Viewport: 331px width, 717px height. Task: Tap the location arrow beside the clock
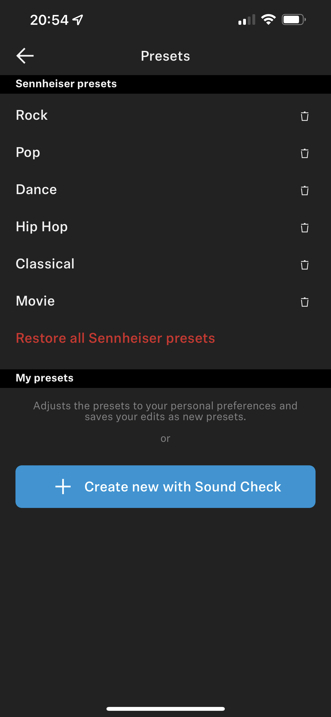click(x=78, y=20)
